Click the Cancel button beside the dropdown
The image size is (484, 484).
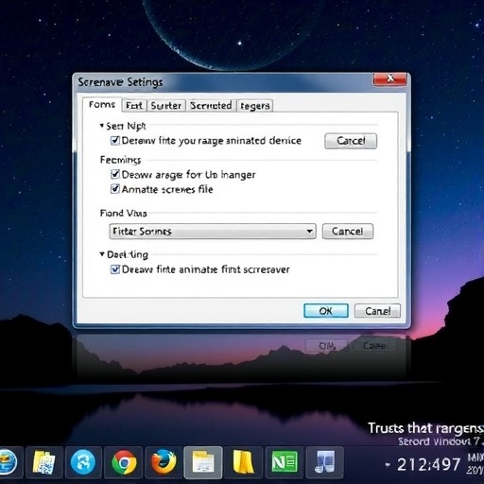348,232
